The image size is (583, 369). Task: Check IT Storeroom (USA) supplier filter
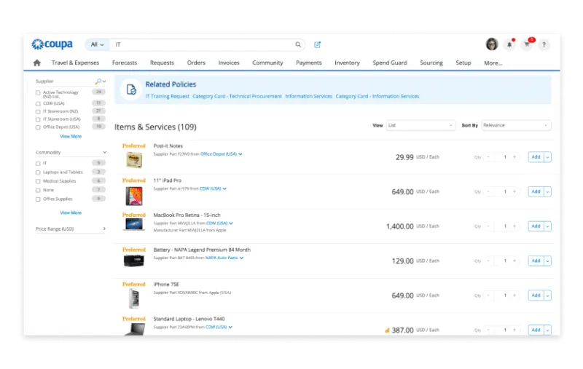point(38,119)
